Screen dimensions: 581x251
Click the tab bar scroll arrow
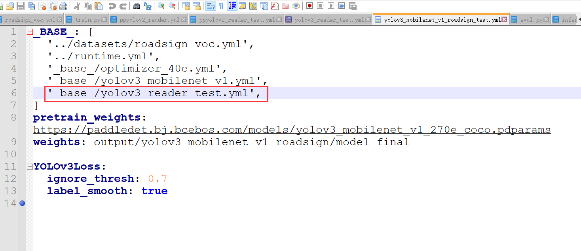click(578, 20)
